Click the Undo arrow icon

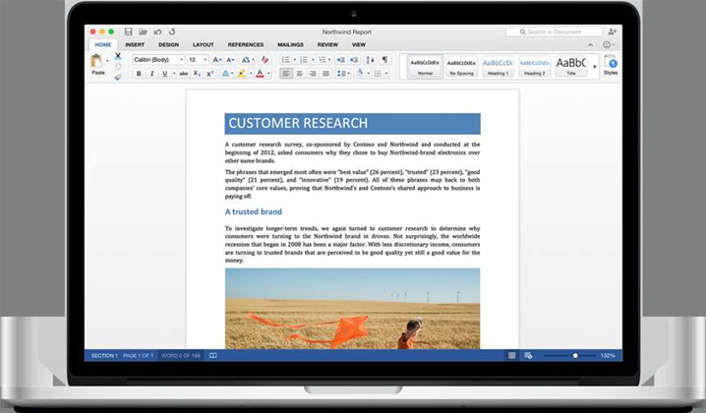(x=159, y=31)
